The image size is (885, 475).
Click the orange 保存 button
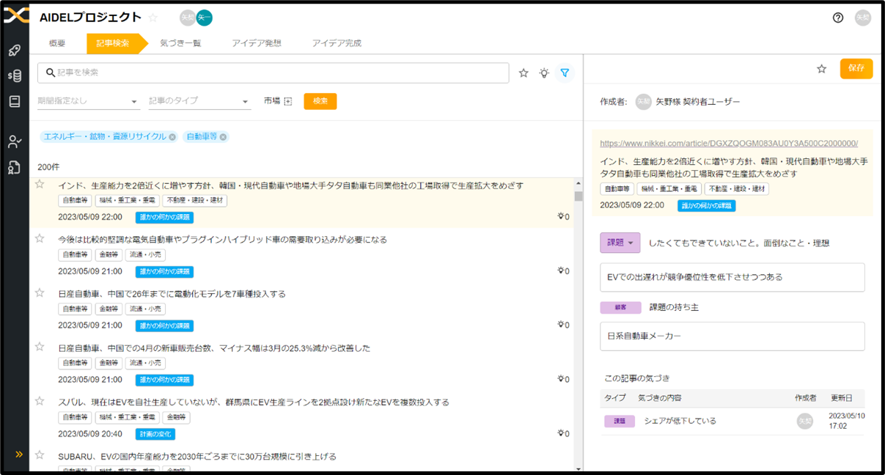pos(856,68)
